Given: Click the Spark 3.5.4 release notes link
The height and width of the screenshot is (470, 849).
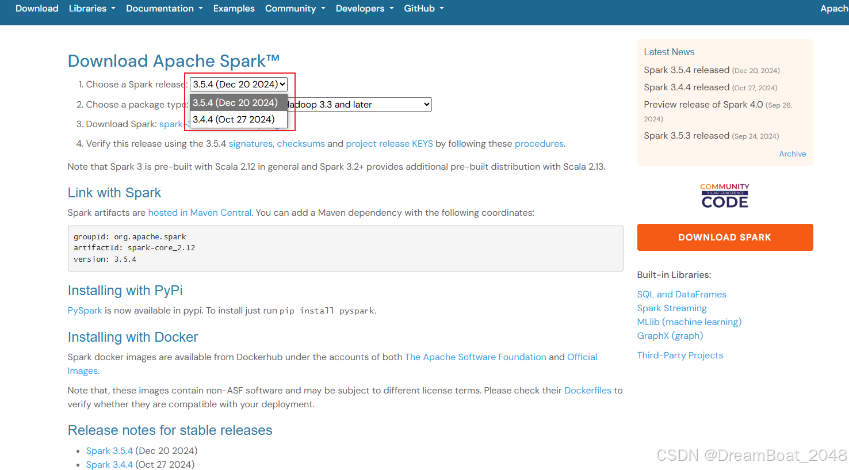Looking at the screenshot, I should [109, 450].
